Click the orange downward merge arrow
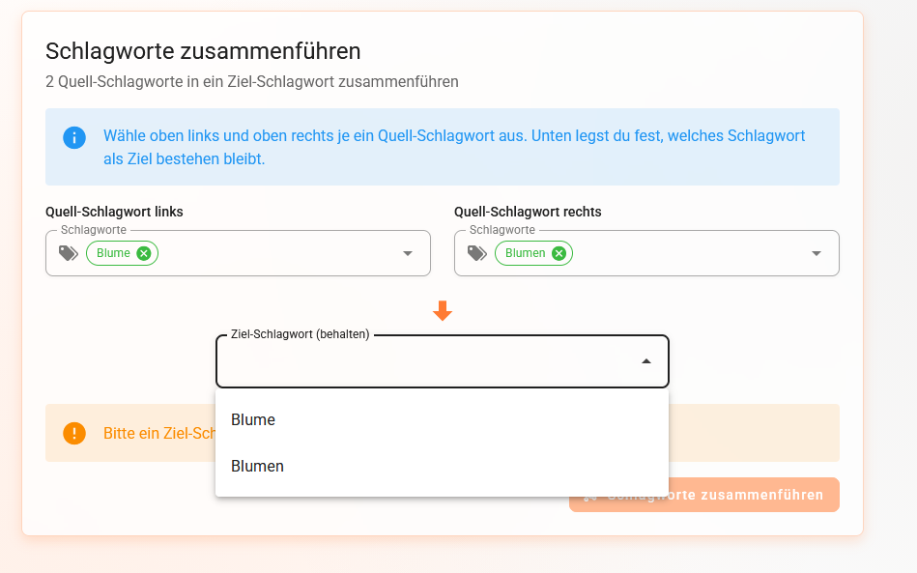 click(443, 310)
